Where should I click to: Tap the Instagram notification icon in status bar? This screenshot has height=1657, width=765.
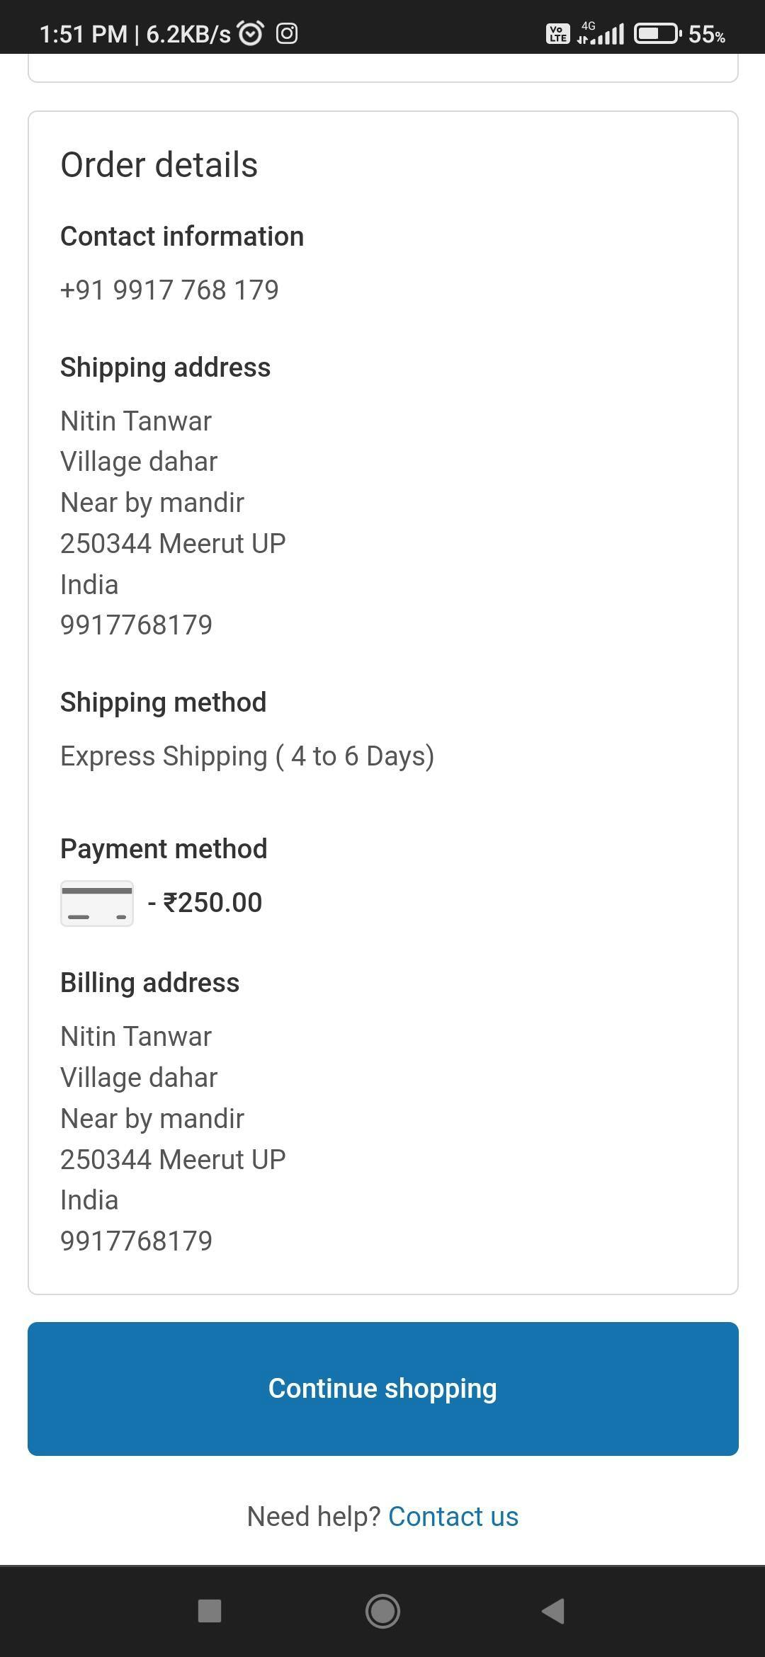tap(287, 33)
